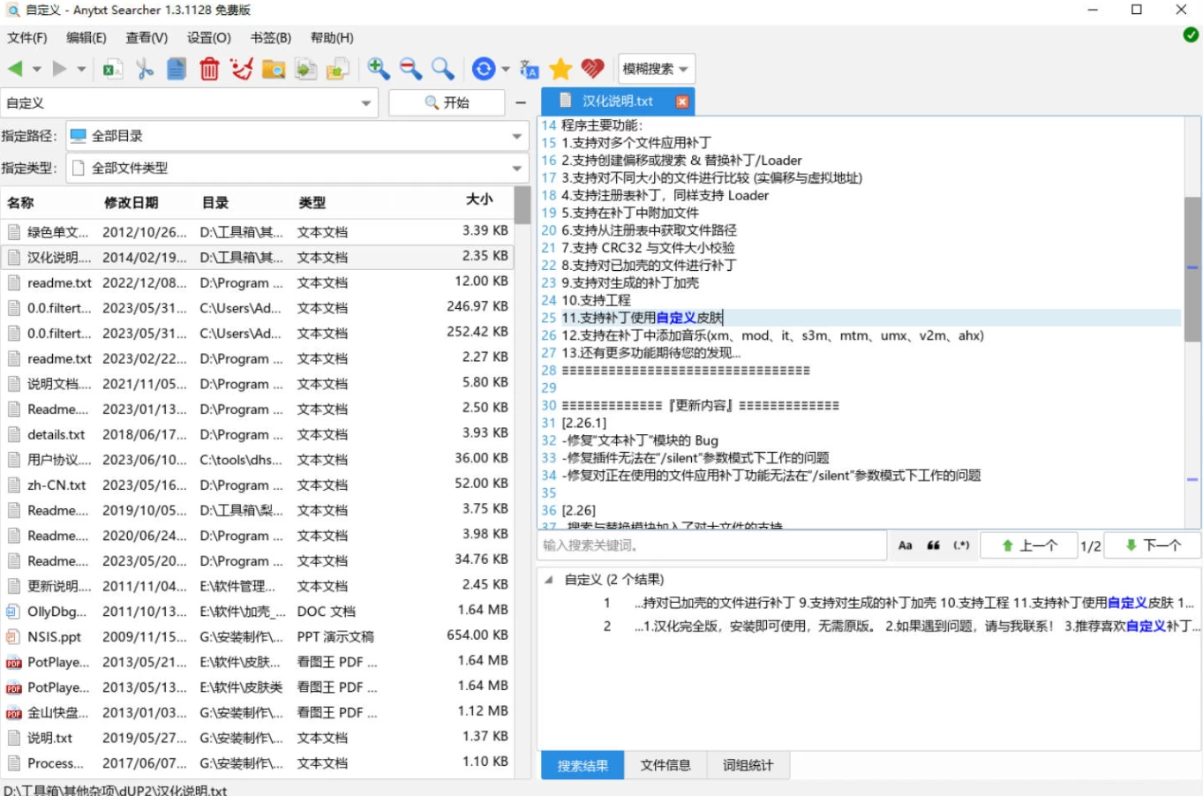Click the red broom clean icon
The width and height of the screenshot is (1203, 796).
[241, 69]
